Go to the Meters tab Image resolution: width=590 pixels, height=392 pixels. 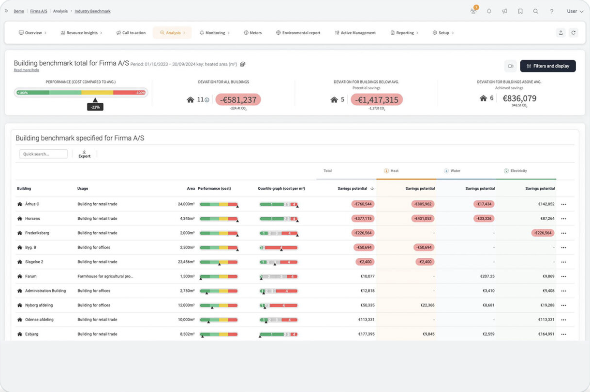click(x=252, y=33)
